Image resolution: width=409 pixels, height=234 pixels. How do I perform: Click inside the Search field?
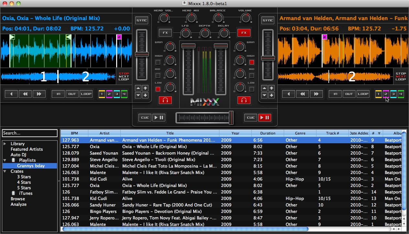click(30, 133)
